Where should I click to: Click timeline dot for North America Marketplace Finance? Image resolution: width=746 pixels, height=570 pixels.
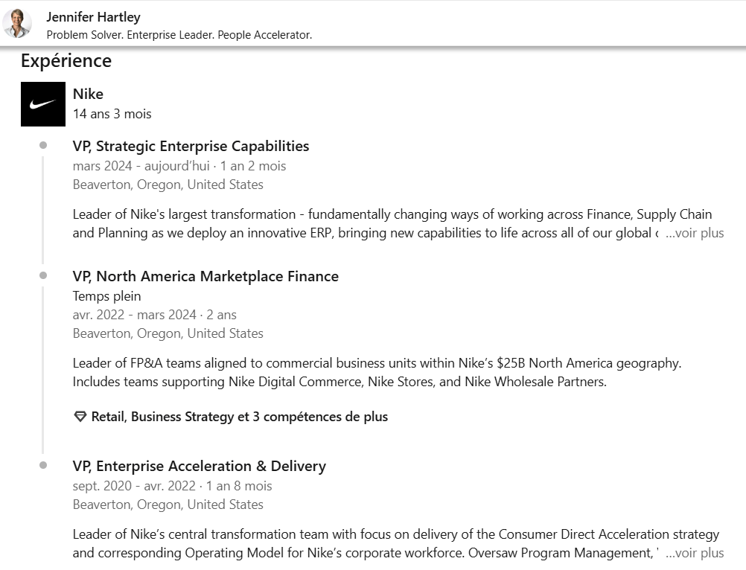[43, 275]
